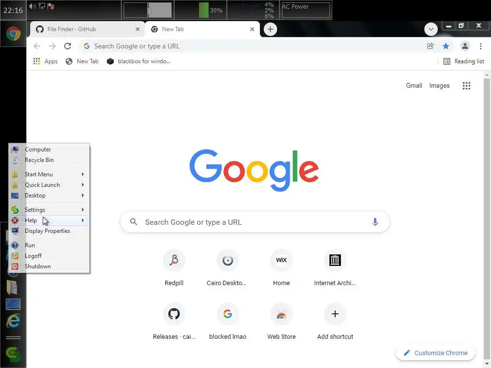Expand the Help submenu

coord(49,220)
